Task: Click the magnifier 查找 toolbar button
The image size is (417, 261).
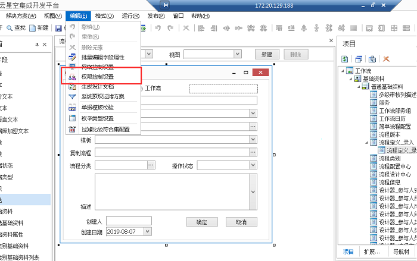Action: pyautogui.click(x=16, y=27)
